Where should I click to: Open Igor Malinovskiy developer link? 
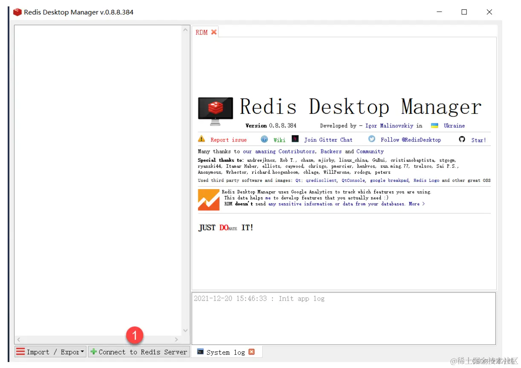pos(389,126)
